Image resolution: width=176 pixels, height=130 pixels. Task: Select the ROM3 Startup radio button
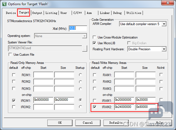[80, 89]
